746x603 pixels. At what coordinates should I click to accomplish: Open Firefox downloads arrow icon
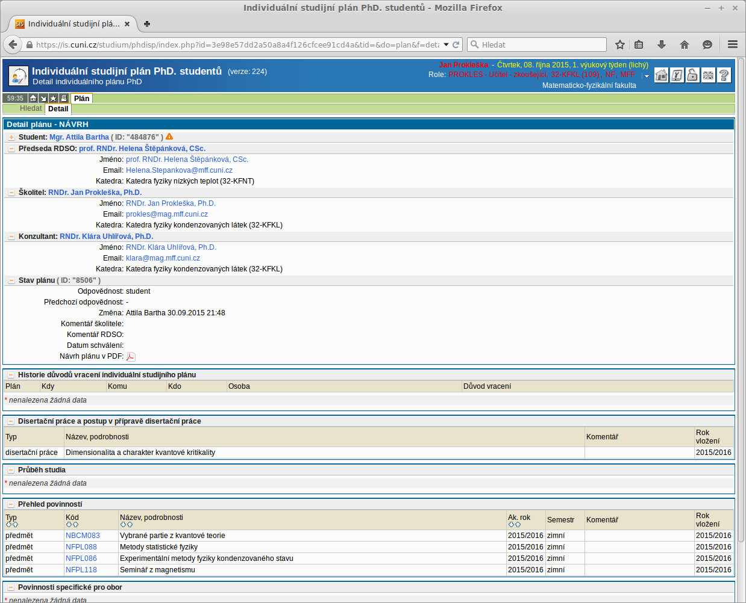pos(662,45)
